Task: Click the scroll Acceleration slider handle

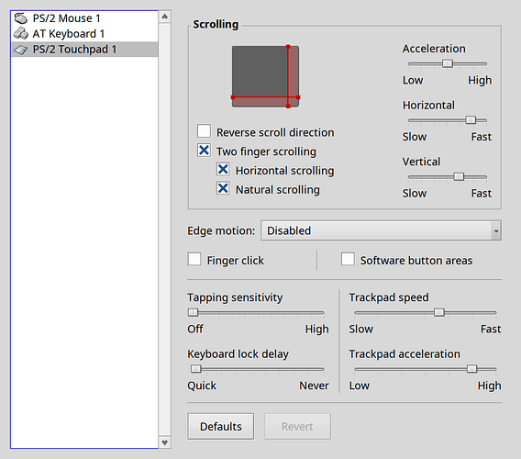Action: 448,63
